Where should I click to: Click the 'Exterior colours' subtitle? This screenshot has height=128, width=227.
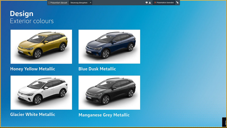[x=32, y=21]
